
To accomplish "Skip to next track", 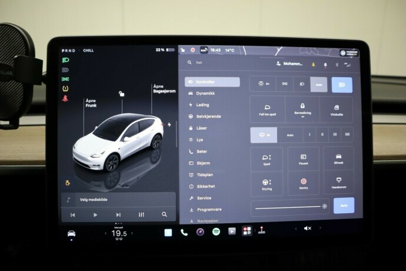I will coord(118,214).
